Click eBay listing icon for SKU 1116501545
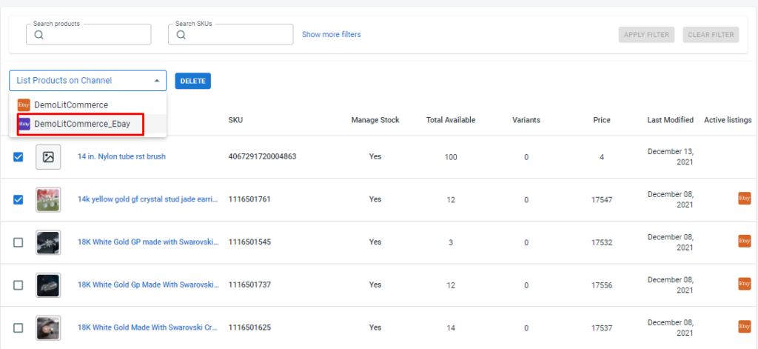 [x=744, y=242]
